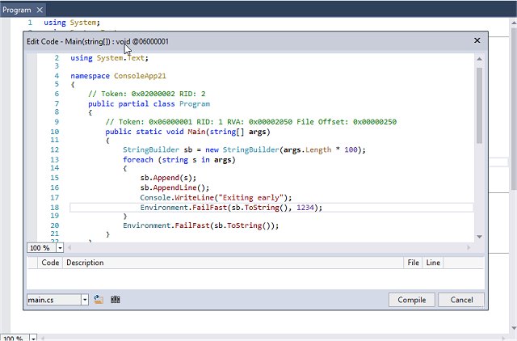Click the File column header
The image size is (517, 341).
pyautogui.click(x=413, y=263)
